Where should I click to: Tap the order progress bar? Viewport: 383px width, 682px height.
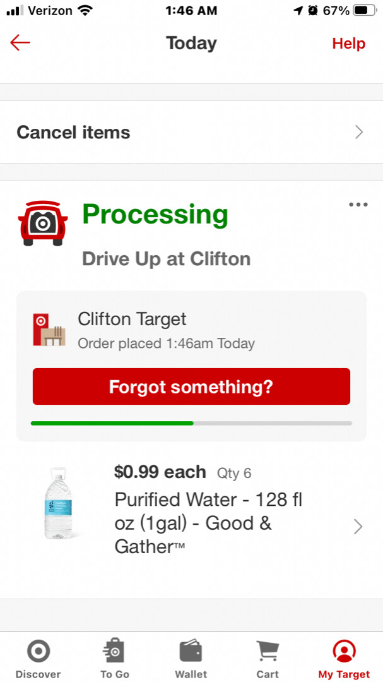point(191,423)
